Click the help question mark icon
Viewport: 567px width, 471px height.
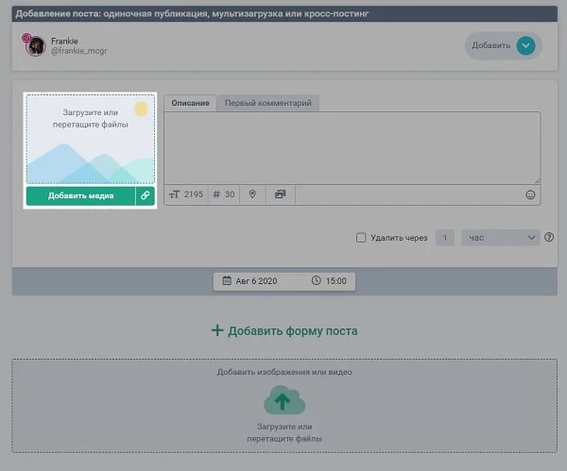coord(549,238)
